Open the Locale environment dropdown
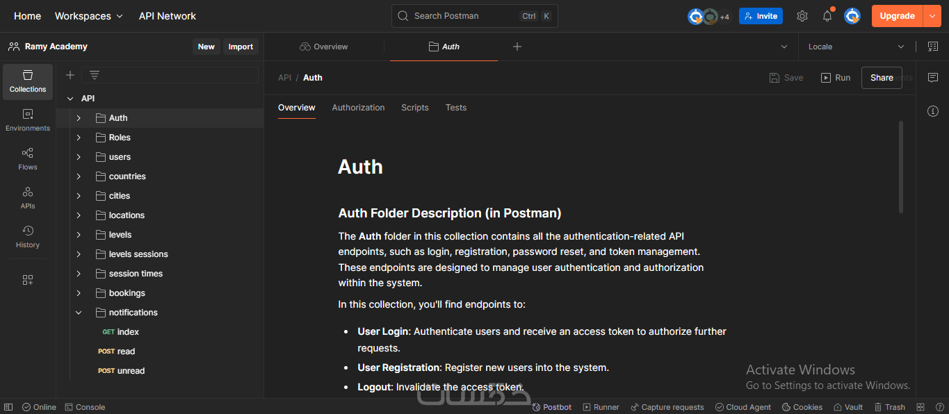The height and width of the screenshot is (414, 949). click(x=856, y=47)
